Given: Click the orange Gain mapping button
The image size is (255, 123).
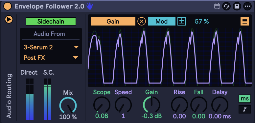Looking at the screenshot, I should tap(113, 21).
